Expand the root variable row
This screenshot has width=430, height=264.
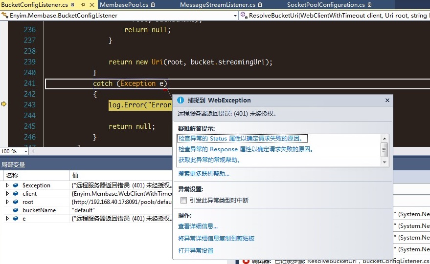[x=7, y=202]
